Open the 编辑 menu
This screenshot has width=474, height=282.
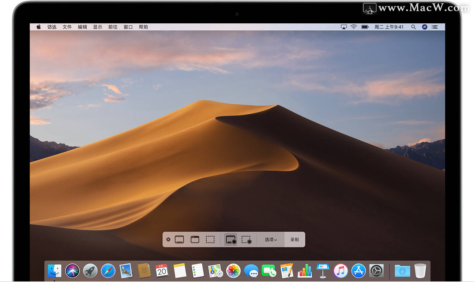pyautogui.click(x=82, y=27)
